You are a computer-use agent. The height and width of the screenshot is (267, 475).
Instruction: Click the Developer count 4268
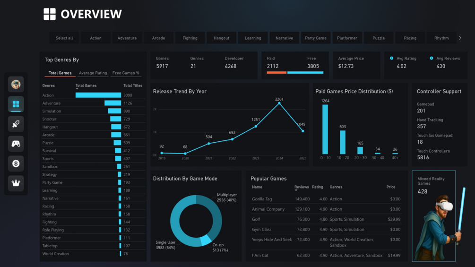pyautogui.click(x=231, y=66)
